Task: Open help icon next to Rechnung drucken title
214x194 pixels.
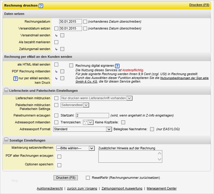Action: (41, 6)
